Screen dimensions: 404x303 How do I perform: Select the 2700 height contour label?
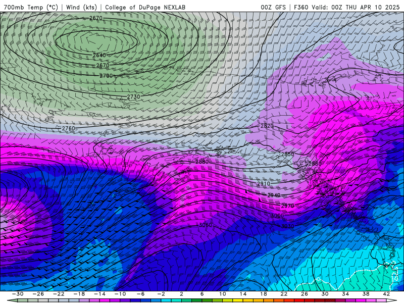click(x=106, y=76)
